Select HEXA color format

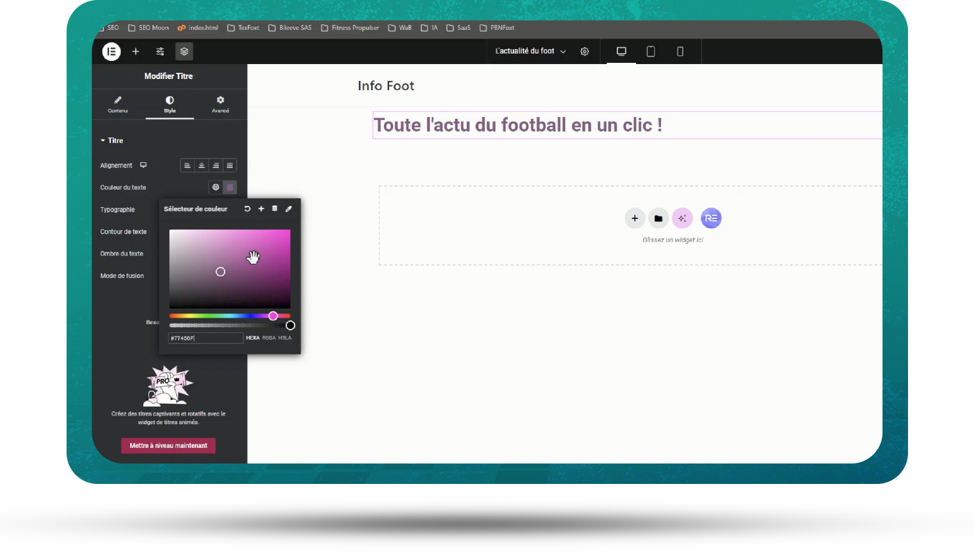coord(253,338)
